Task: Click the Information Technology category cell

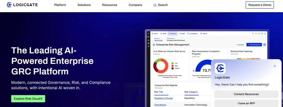Action: point(196,105)
